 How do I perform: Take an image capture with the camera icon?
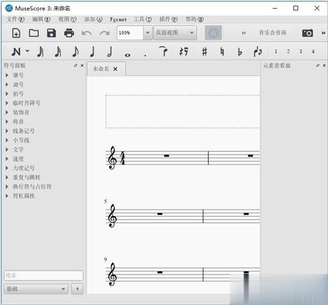(307, 33)
